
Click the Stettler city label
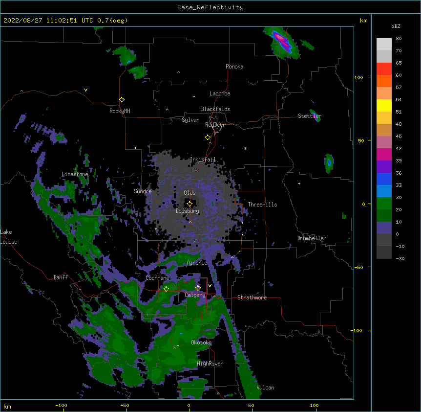point(310,116)
